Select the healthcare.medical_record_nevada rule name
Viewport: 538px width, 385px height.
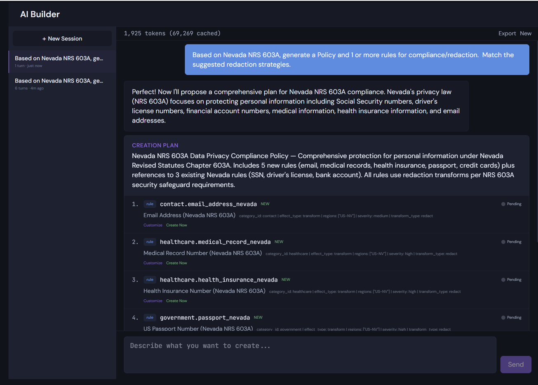pos(215,242)
